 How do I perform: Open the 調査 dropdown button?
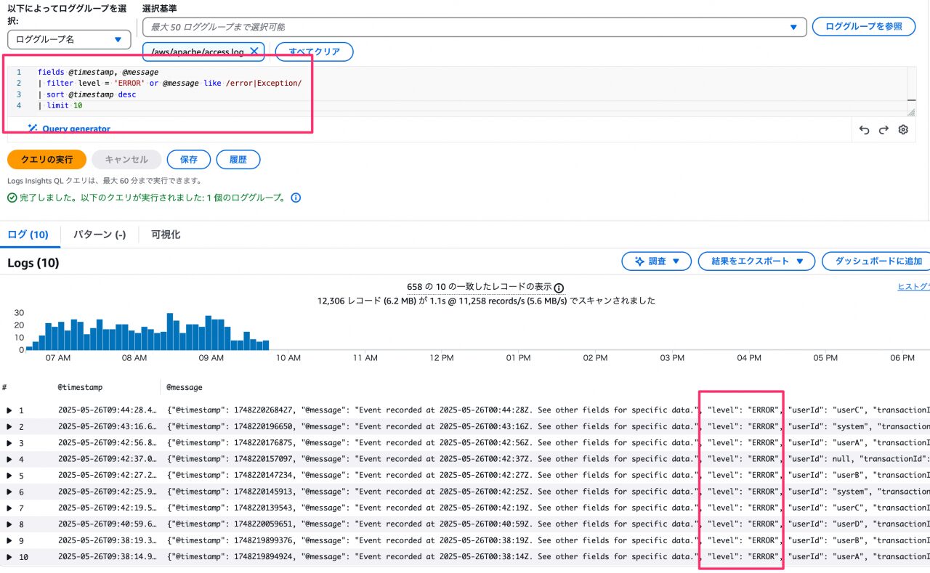(x=656, y=261)
